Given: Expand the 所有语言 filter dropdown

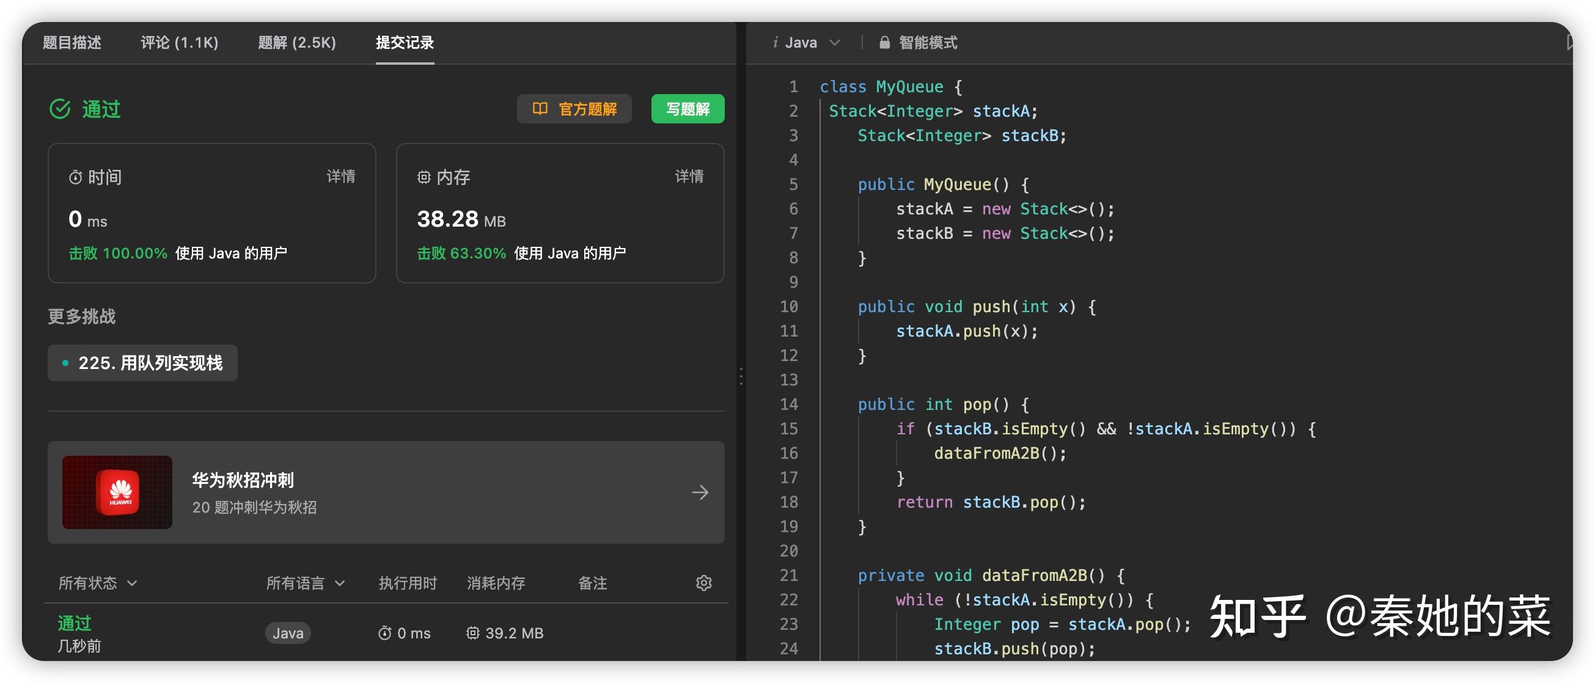Looking at the screenshot, I should pos(306,583).
